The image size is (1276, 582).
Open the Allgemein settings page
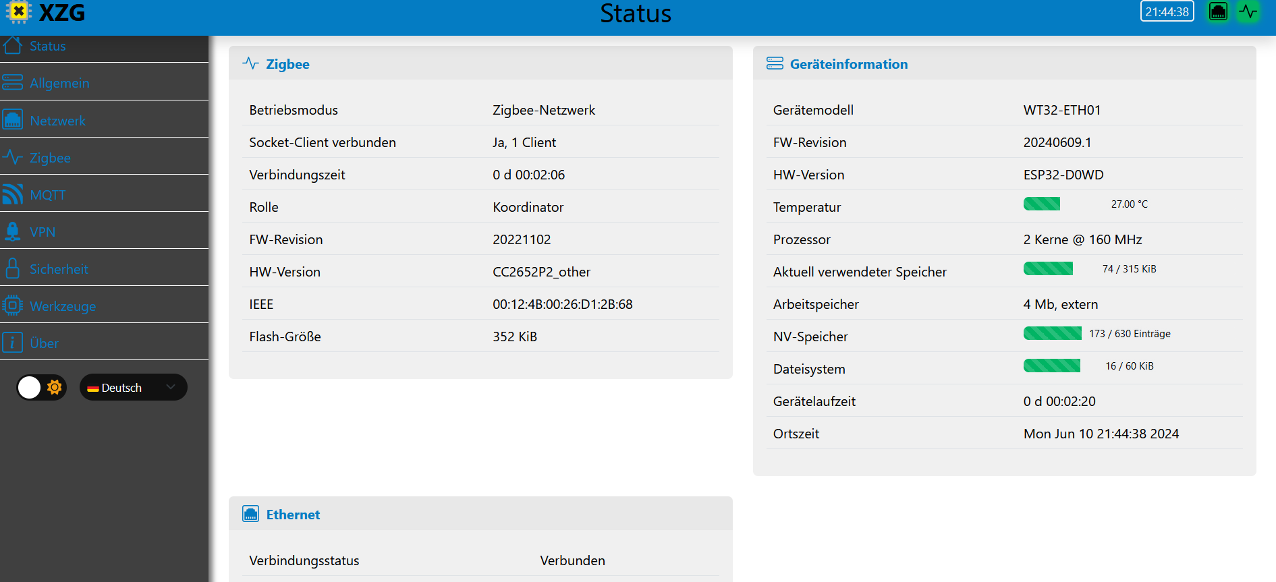tap(59, 83)
